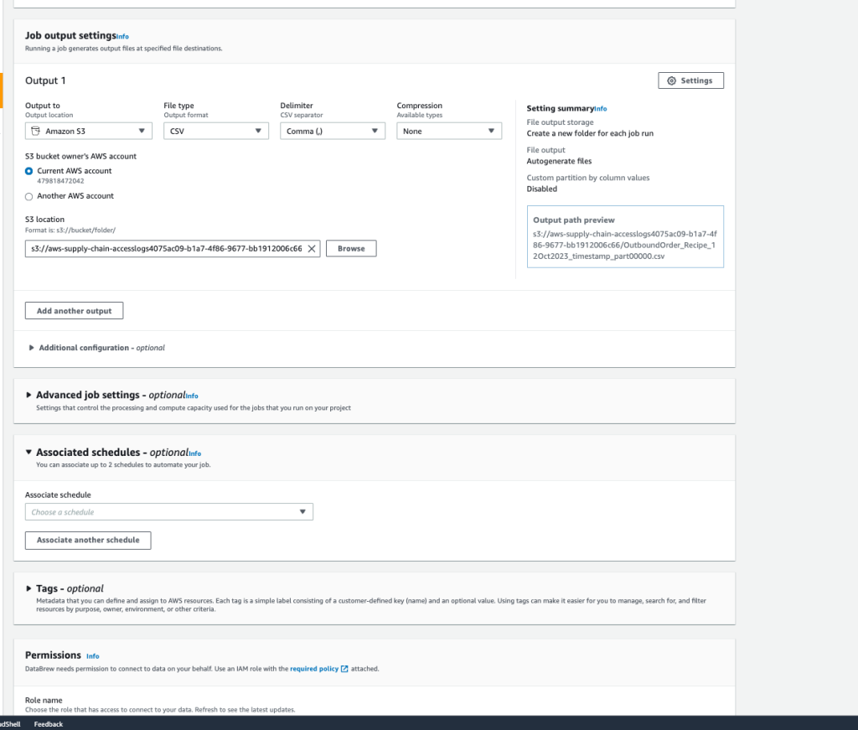
Task: Open the Compression dropdown showing None
Action: [x=450, y=130]
